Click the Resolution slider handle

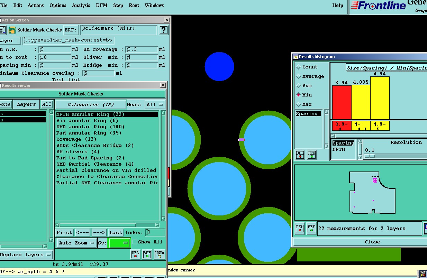tap(369, 156)
